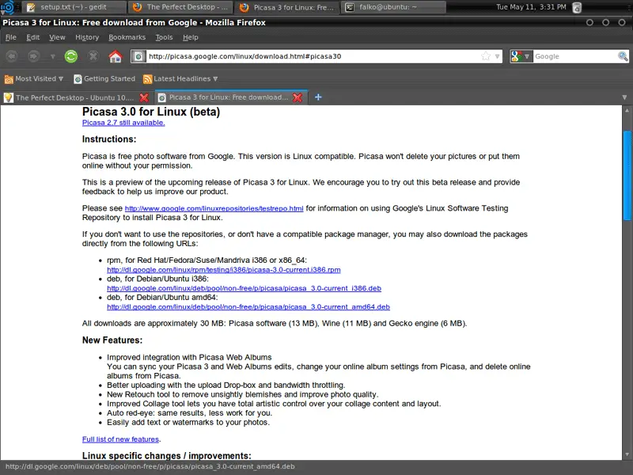The width and height of the screenshot is (633, 475).
Task: Click the 'Picasa 3.0 for Linux (beta)' heading
Action: [151, 112]
